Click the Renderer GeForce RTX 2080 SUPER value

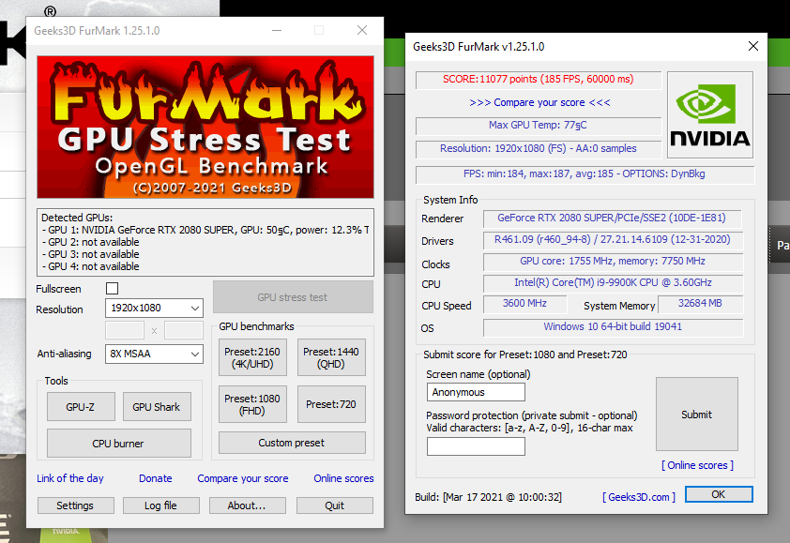tap(612, 219)
